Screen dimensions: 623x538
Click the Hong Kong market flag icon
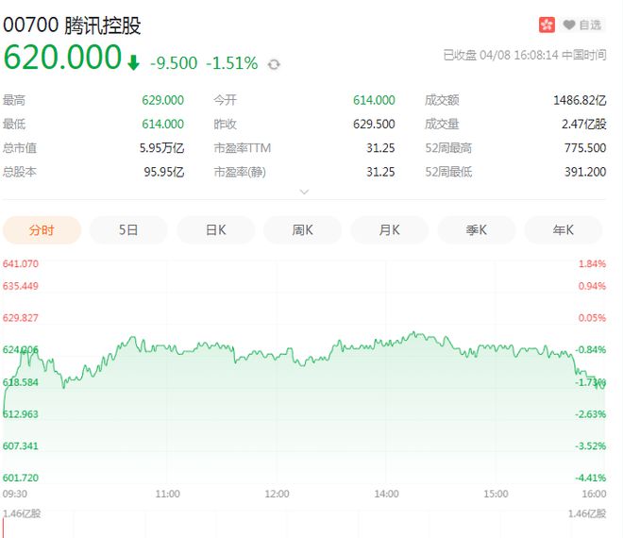[547, 25]
